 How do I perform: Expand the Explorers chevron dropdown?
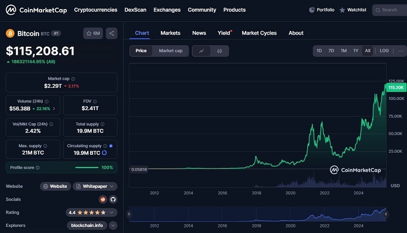pos(113,225)
